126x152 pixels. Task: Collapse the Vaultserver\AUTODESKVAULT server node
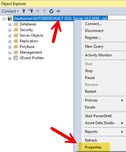click(x=4, y=19)
